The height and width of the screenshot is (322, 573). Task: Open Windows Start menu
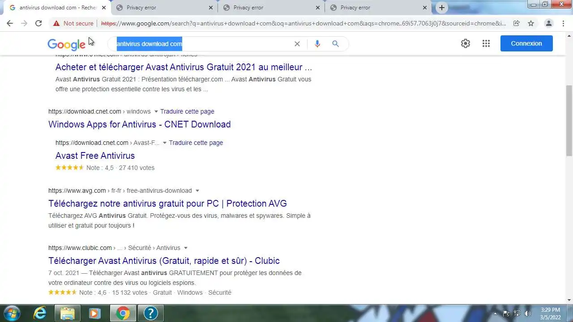(x=12, y=313)
